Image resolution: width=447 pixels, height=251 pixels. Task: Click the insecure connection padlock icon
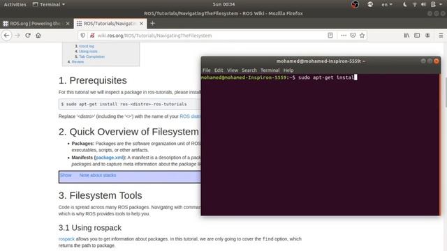92,36
